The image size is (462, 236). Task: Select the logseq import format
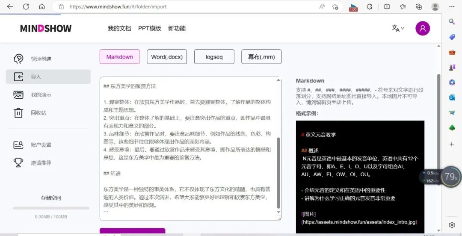pos(214,57)
